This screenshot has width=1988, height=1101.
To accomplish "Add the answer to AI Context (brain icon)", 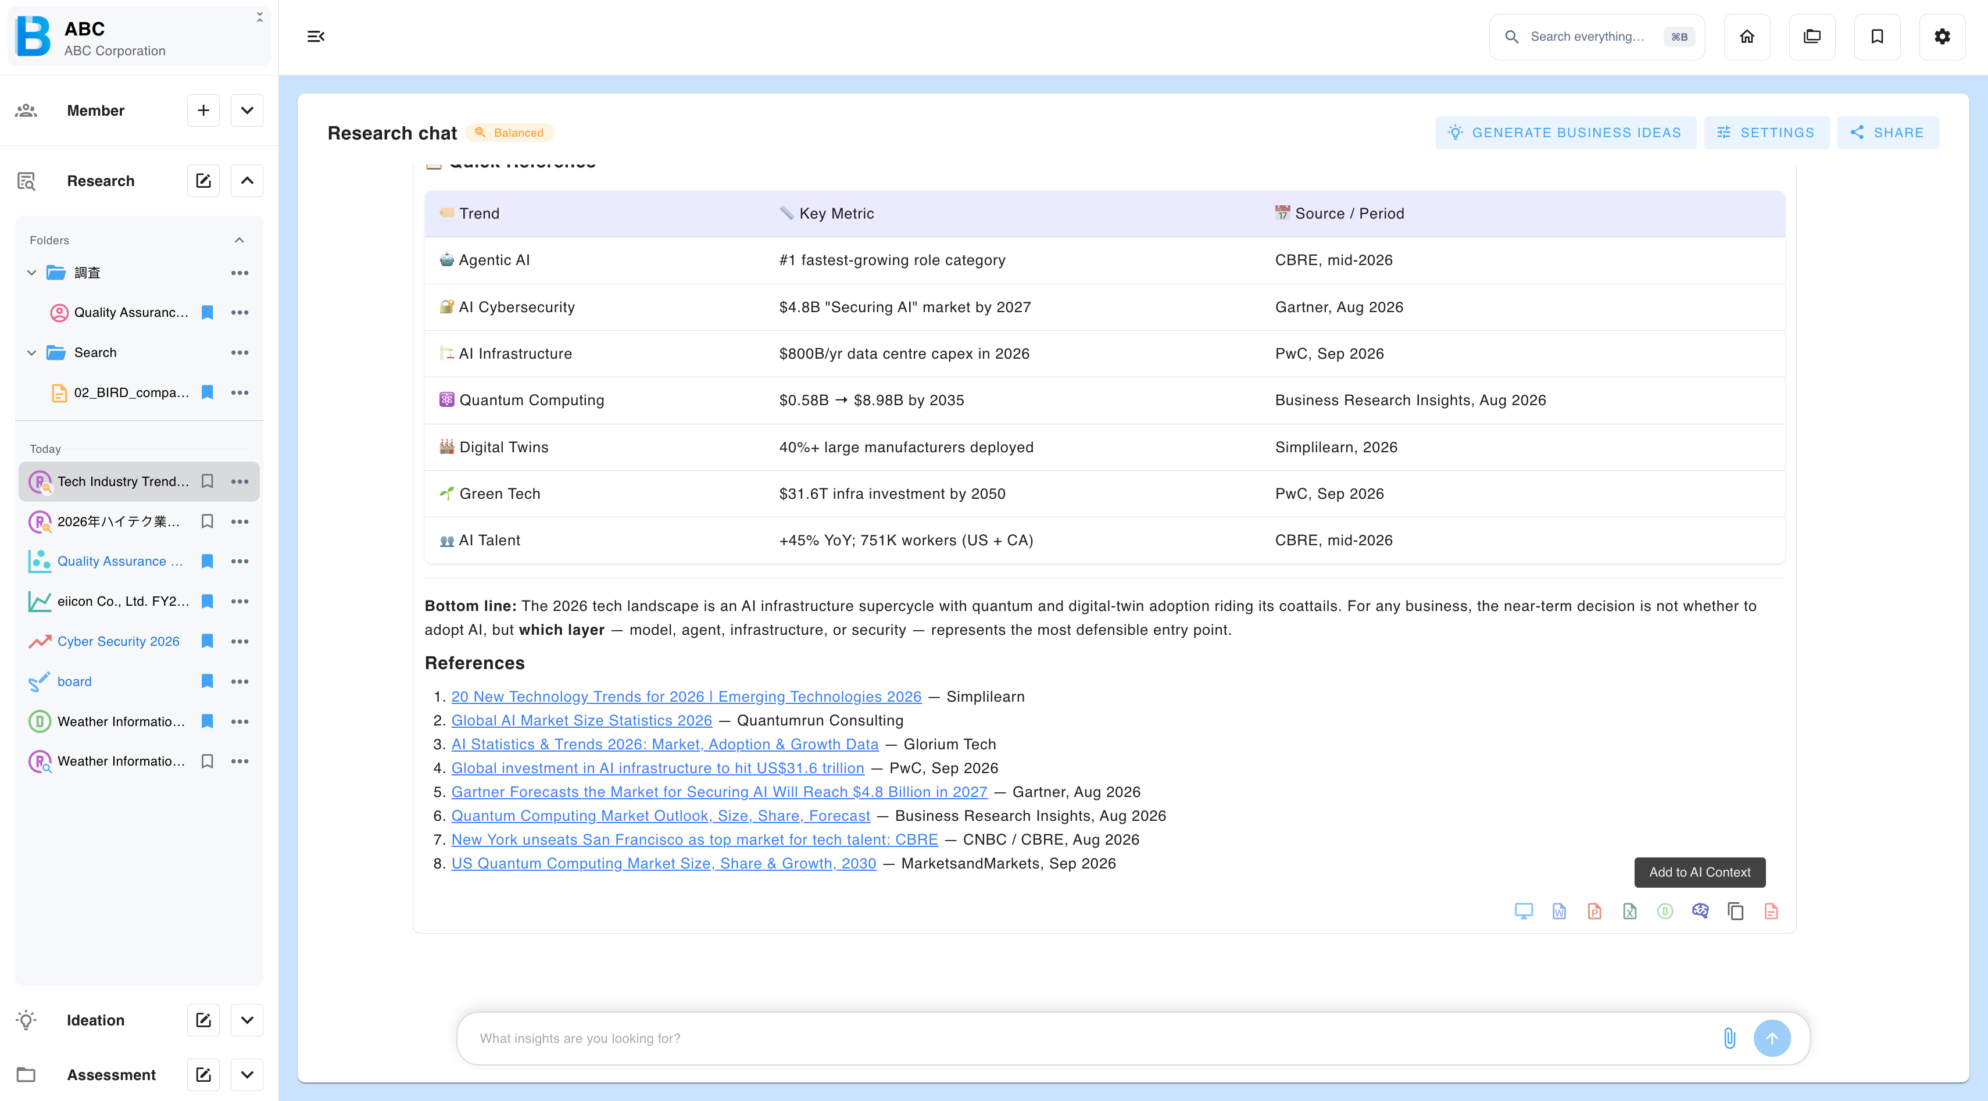I will pyautogui.click(x=1700, y=911).
